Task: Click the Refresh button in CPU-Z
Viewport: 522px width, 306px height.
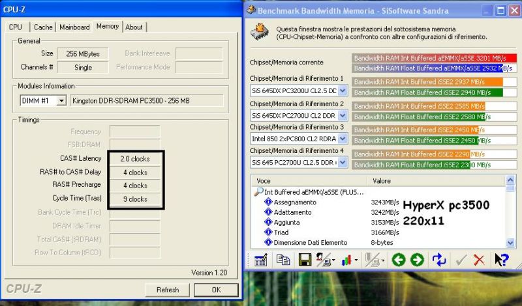Action: click(x=168, y=290)
